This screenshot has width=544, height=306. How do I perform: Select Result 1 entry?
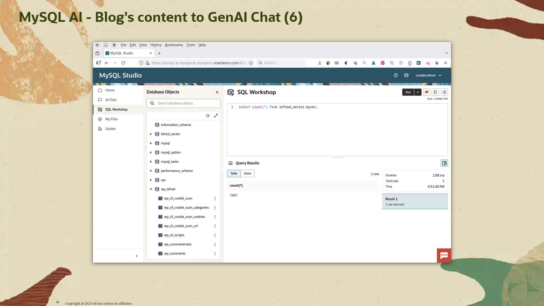click(415, 201)
